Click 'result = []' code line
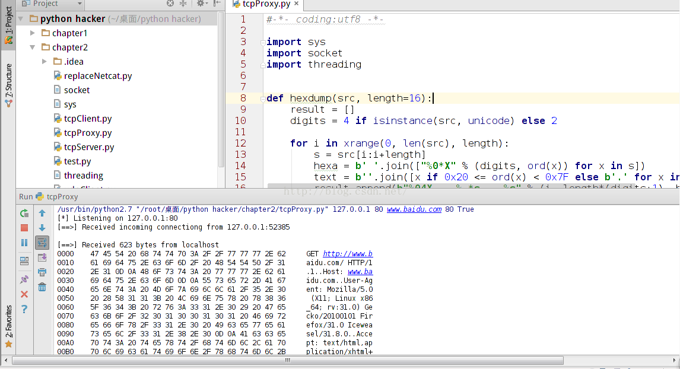Screen dimensions: 680x369 (x=322, y=109)
